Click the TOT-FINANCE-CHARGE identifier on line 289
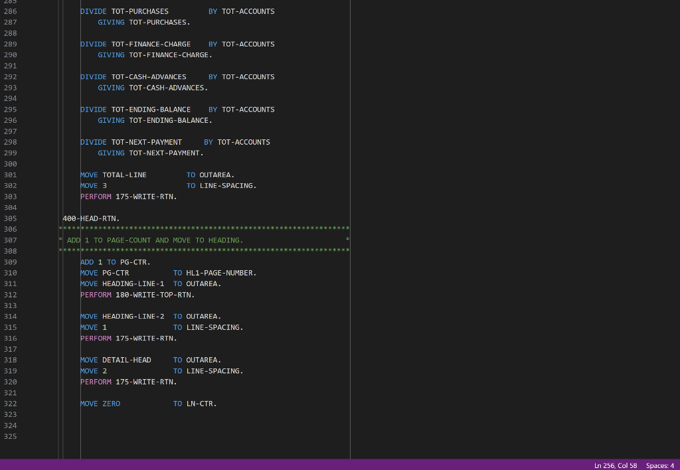This screenshot has width=680, height=470. point(150,44)
